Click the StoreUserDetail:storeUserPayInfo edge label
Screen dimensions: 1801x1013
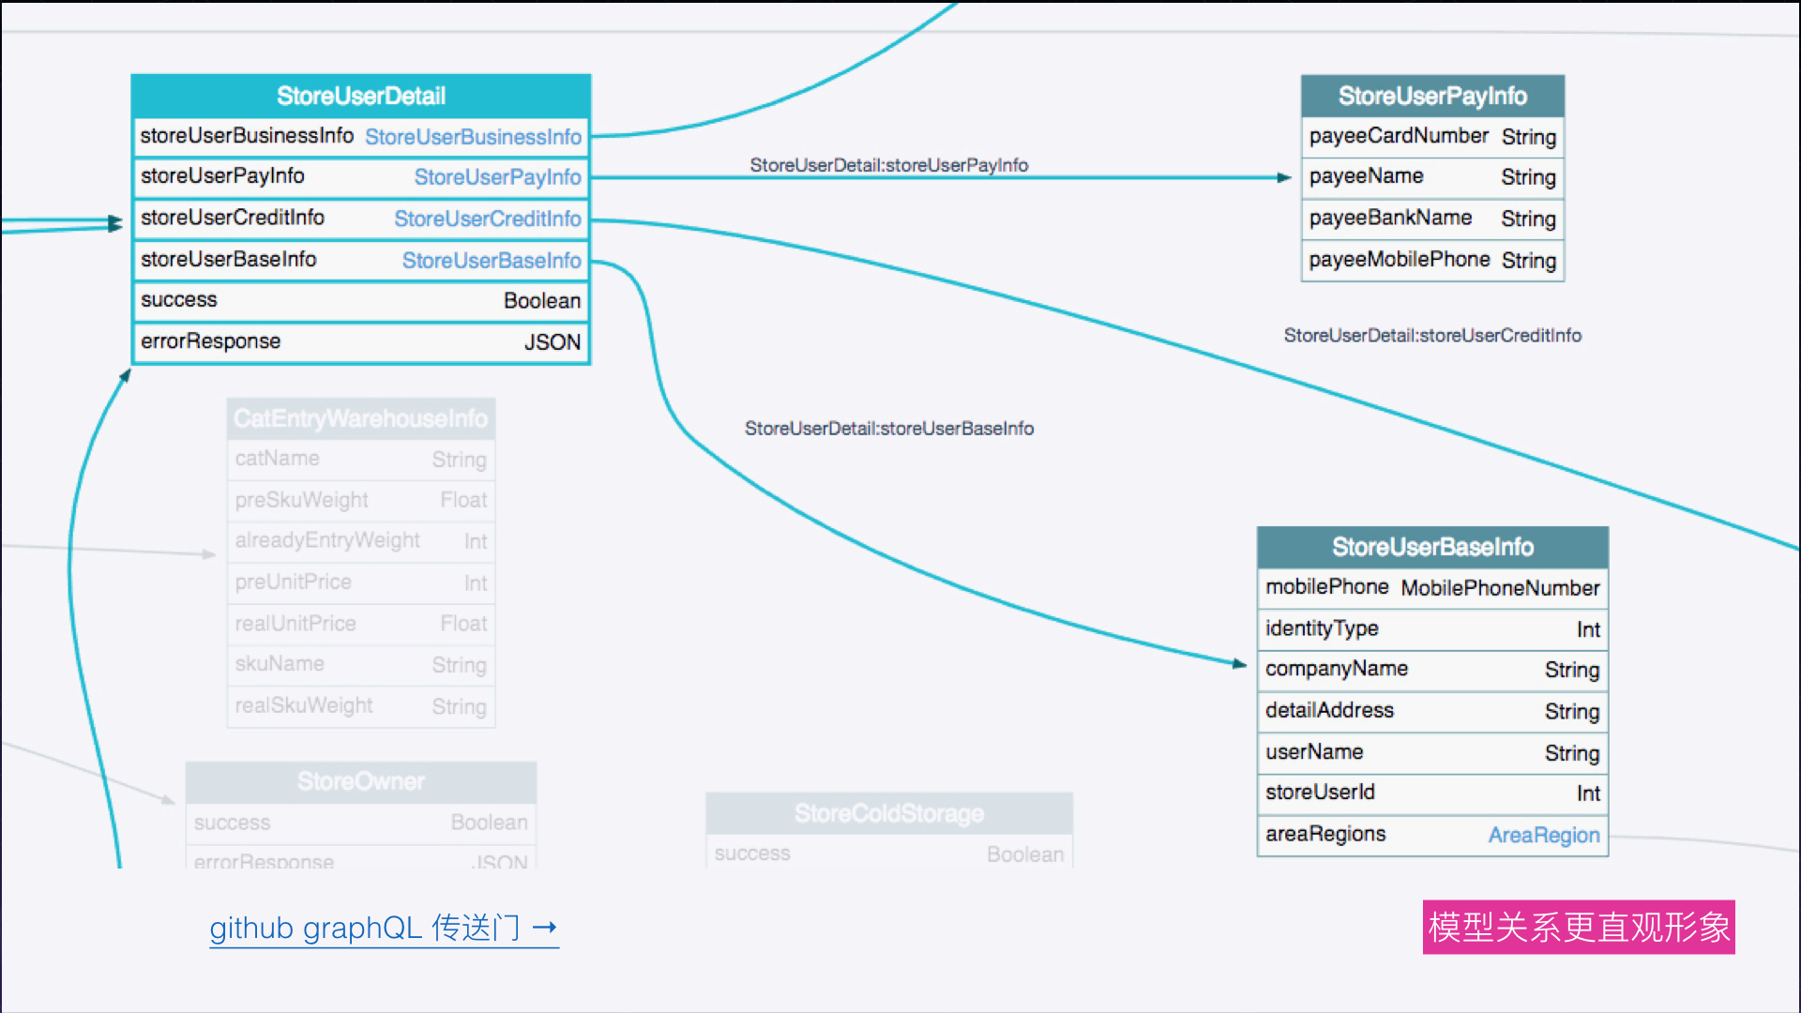(x=888, y=165)
